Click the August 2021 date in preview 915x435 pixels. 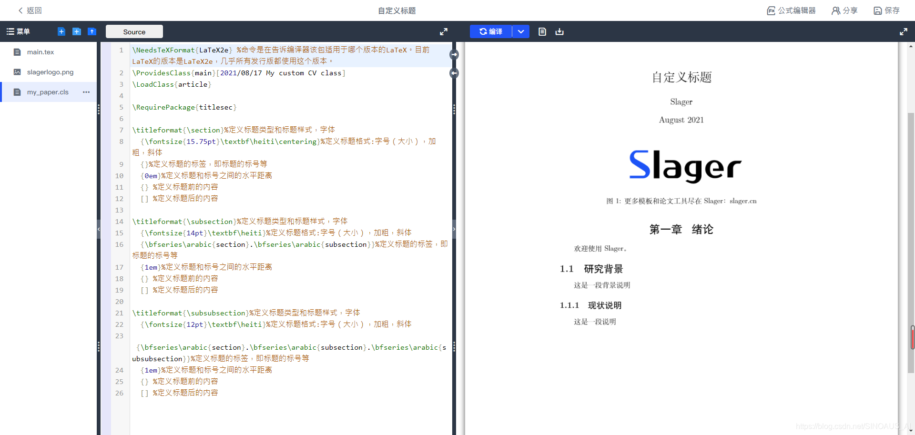(x=681, y=120)
